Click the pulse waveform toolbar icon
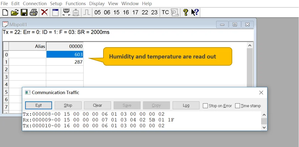The width and height of the screenshot is (299, 147). [x=87, y=12]
